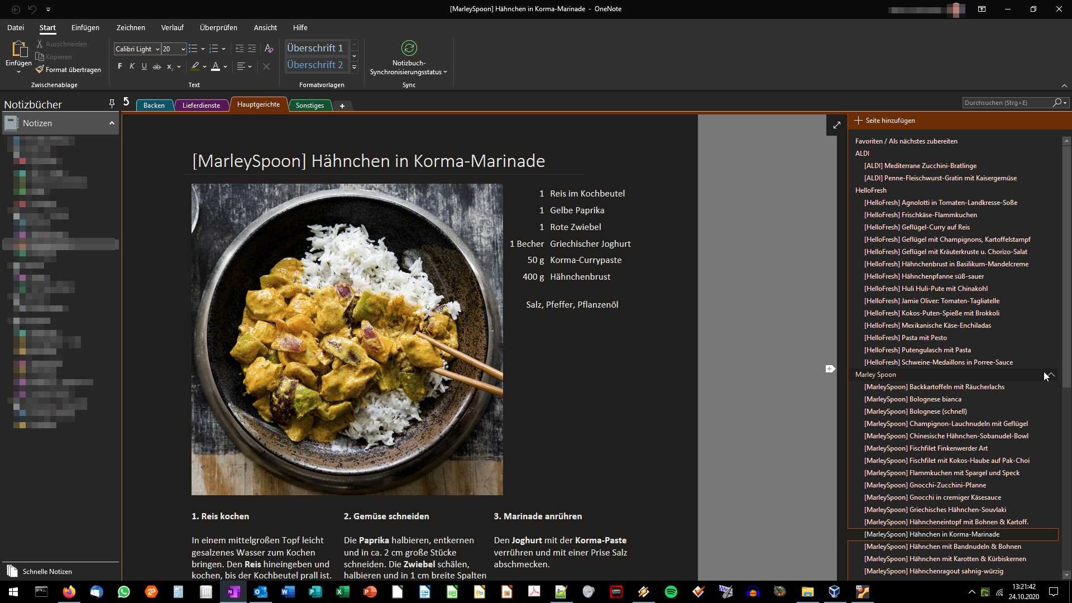Clear all formatting icon

(x=269, y=49)
